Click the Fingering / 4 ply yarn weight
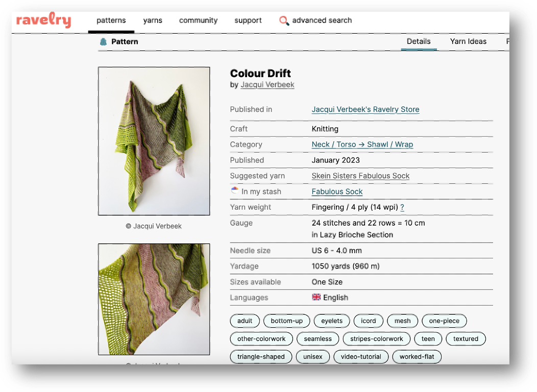Viewport: 537px width, 392px height. tap(355, 207)
